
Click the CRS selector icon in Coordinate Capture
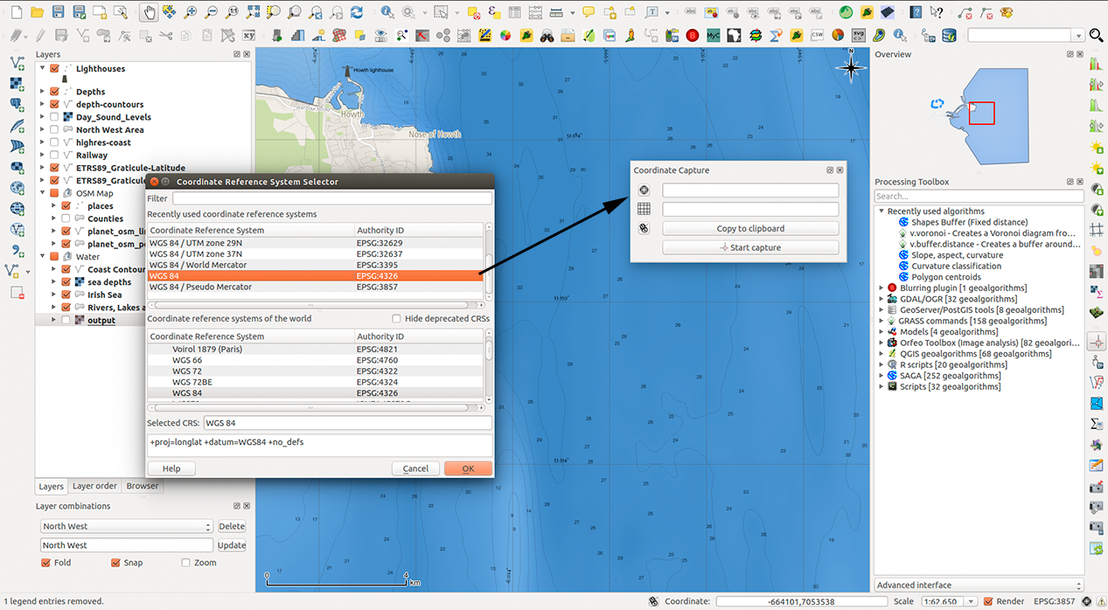coord(644,191)
